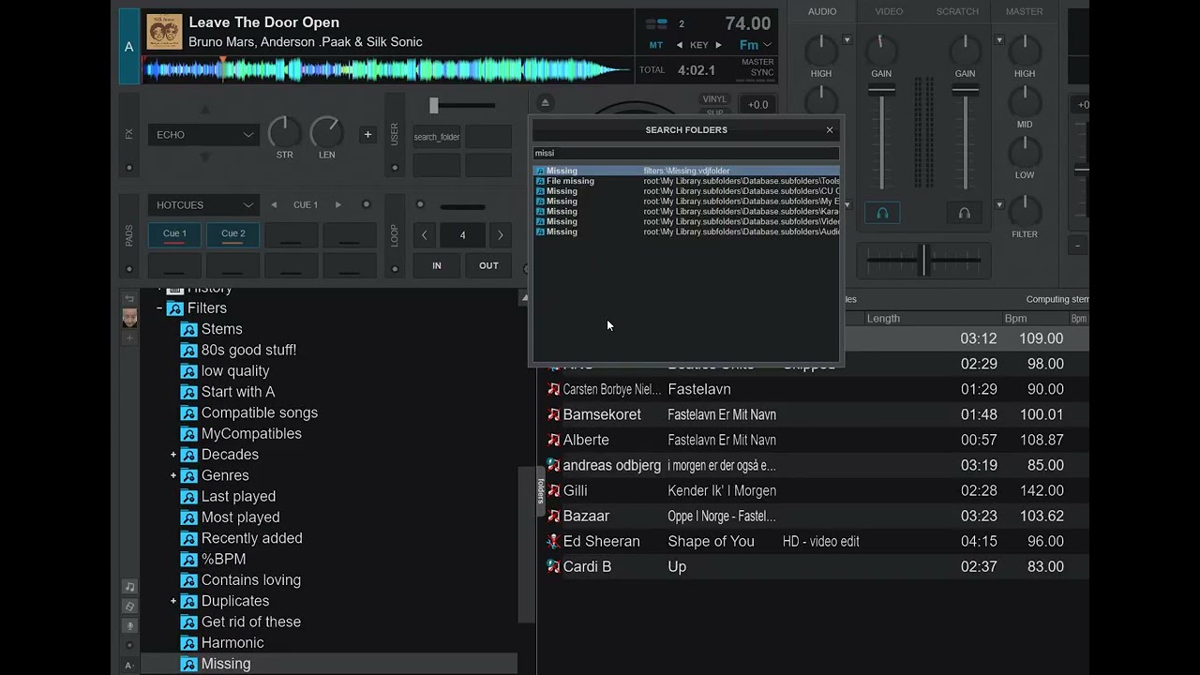Toggle the loop active dot above loop size
Image resolution: width=1200 pixels, height=675 pixels.
pos(420,205)
